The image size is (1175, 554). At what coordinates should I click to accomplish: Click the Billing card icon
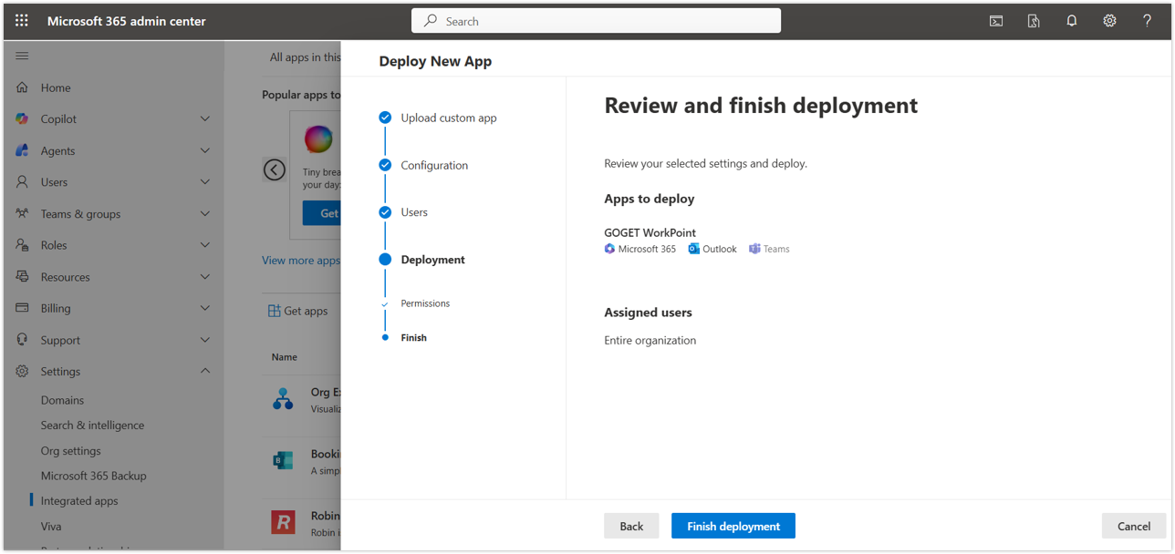pos(22,308)
